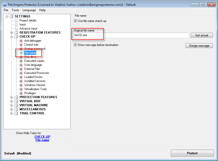Viewport: 218px width, 161px height.
Task: Select Advance Input in the settings tree
Action: 28,29
